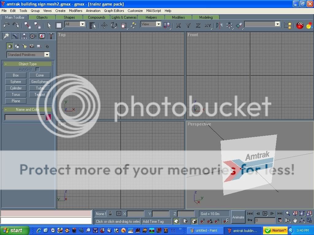Click the Mirror Selected Objects icon
Viewport: 314px width, 235px height.
coord(220,25)
